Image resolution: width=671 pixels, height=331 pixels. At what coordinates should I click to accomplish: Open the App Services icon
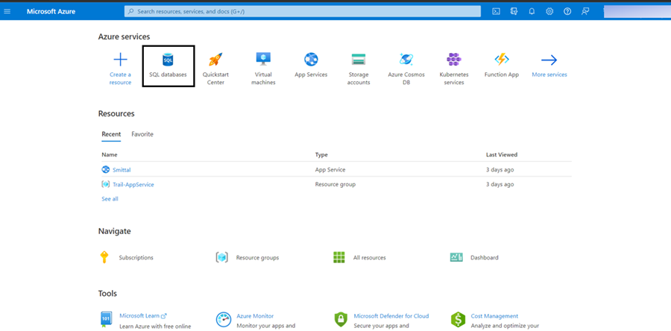[311, 60]
